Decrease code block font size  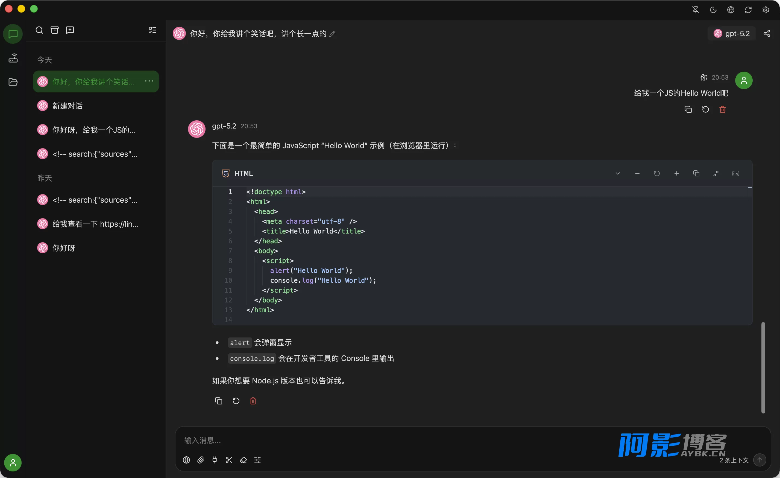(x=637, y=173)
